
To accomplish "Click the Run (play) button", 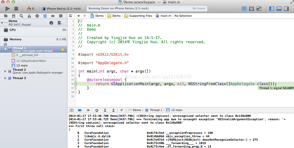I will pyautogui.click(x=8, y=9).
